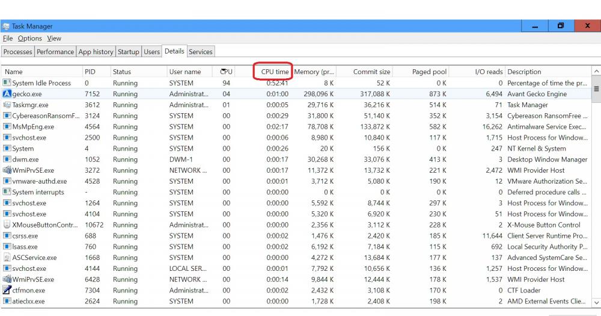Switch to the Services tab
The width and height of the screenshot is (601, 316).
pos(201,51)
